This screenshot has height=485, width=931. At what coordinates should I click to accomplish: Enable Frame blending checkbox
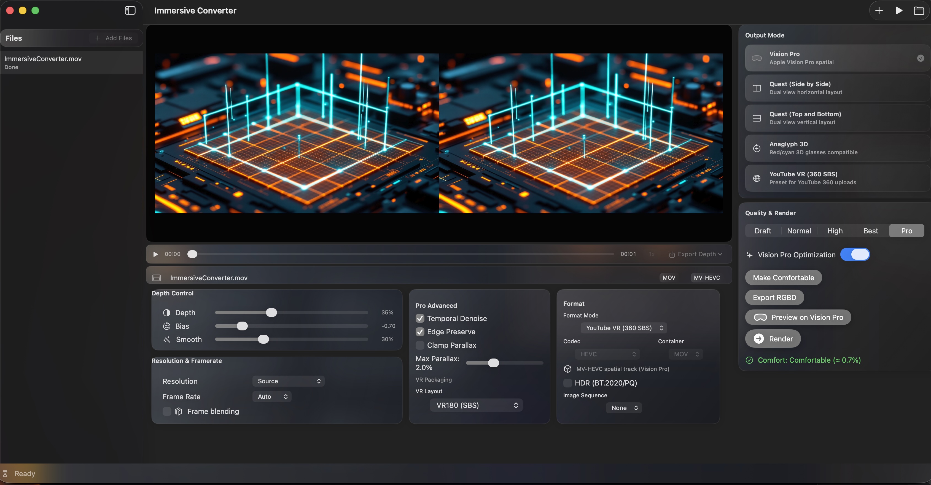[167, 411]
